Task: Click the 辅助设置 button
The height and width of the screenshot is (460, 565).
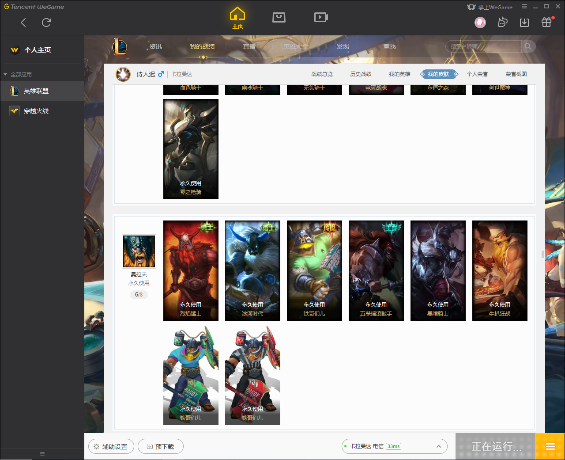Action: pos(111,446)
